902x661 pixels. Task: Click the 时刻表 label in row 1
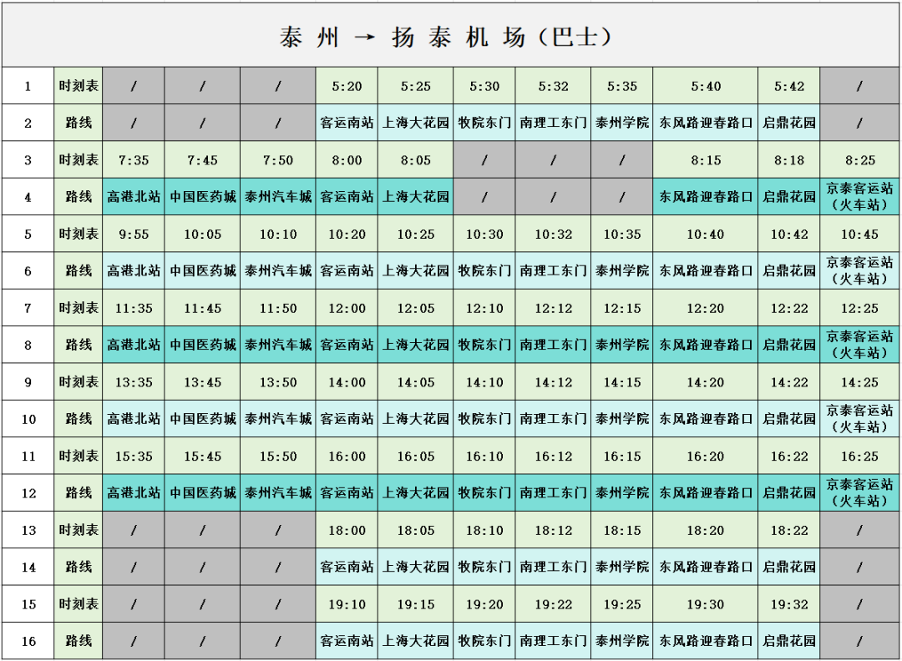click(x=79, y=85)
